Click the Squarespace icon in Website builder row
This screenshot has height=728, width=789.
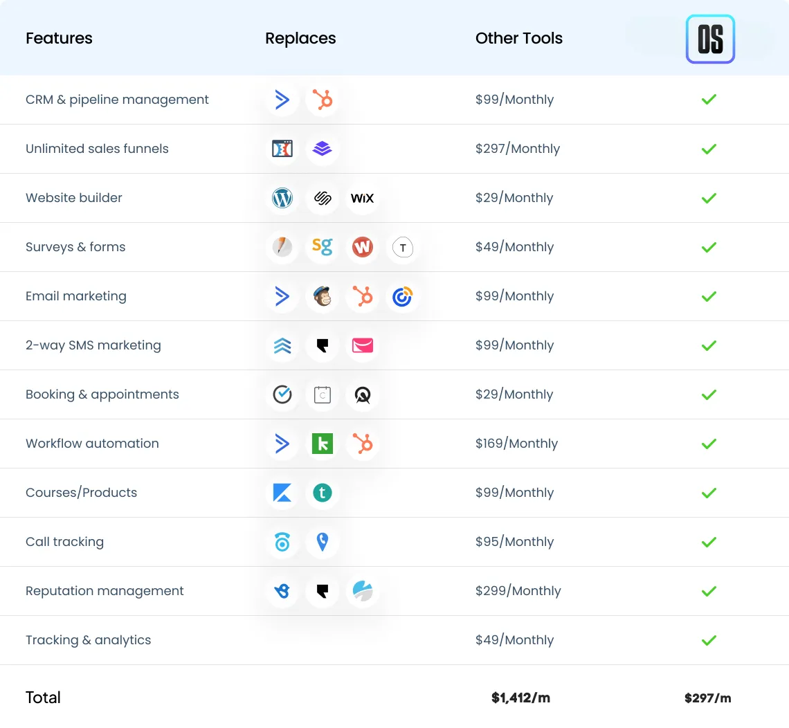(322, 198)
